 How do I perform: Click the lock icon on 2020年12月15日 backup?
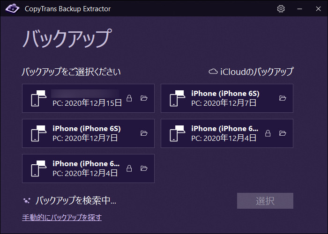[x=129, y=98]
